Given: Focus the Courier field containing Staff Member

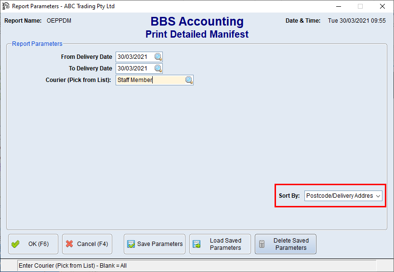Looking at the screenshot, I should [x=149, y=80].
